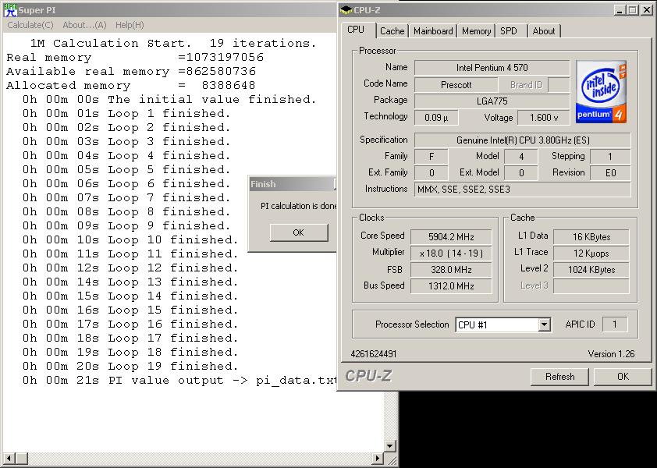
Task: Click the Voltage value 1.600 v
Action: (543, 118)
